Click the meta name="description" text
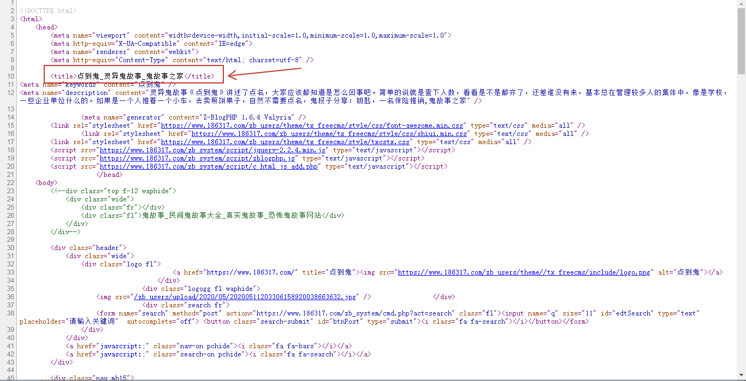Screen dimensions: 746x381 click(x=375, y=97)
